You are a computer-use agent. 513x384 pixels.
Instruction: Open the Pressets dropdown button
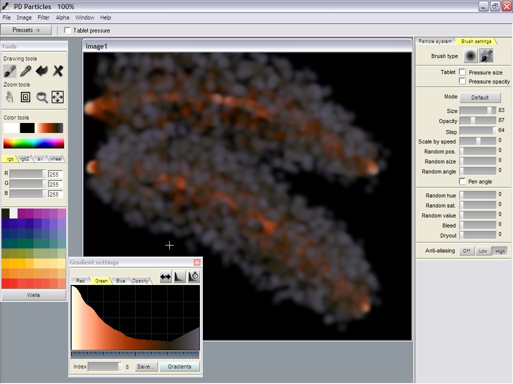[26, 30]
